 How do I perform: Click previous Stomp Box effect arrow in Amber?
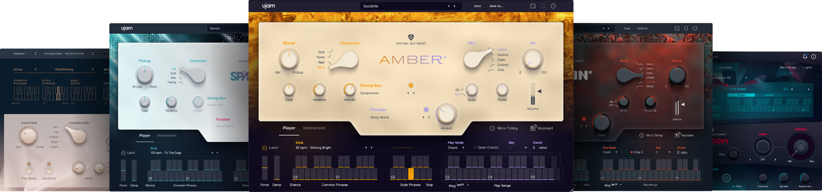tap(408, 93)
